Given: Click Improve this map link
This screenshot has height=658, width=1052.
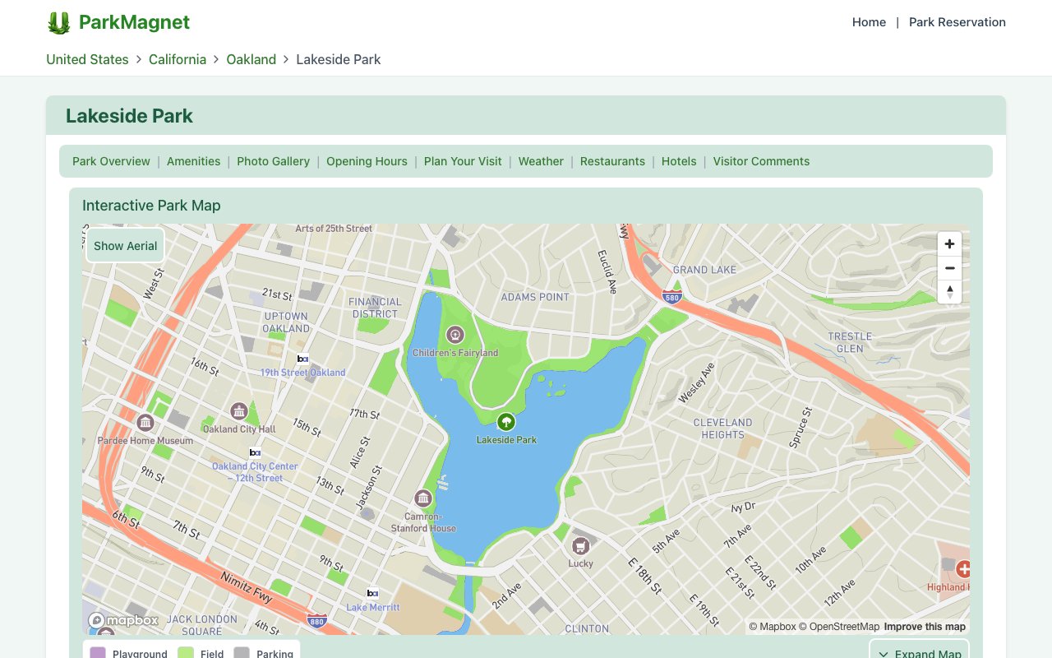Looking at the screenshot, I should (x=925, y=627).
